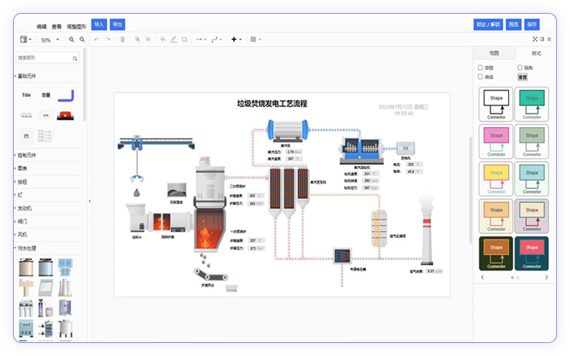
Task: Enable the 草图 sketch checkbox
Action: (481, 67)
